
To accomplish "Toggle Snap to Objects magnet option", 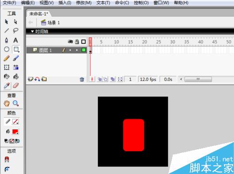I will pyautogui.click(x=7, y=160).
